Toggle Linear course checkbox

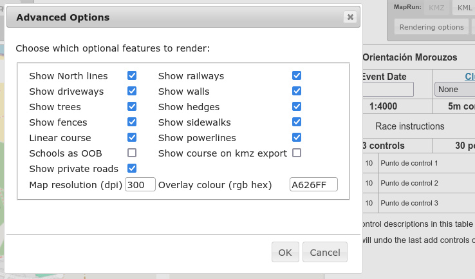132,137
